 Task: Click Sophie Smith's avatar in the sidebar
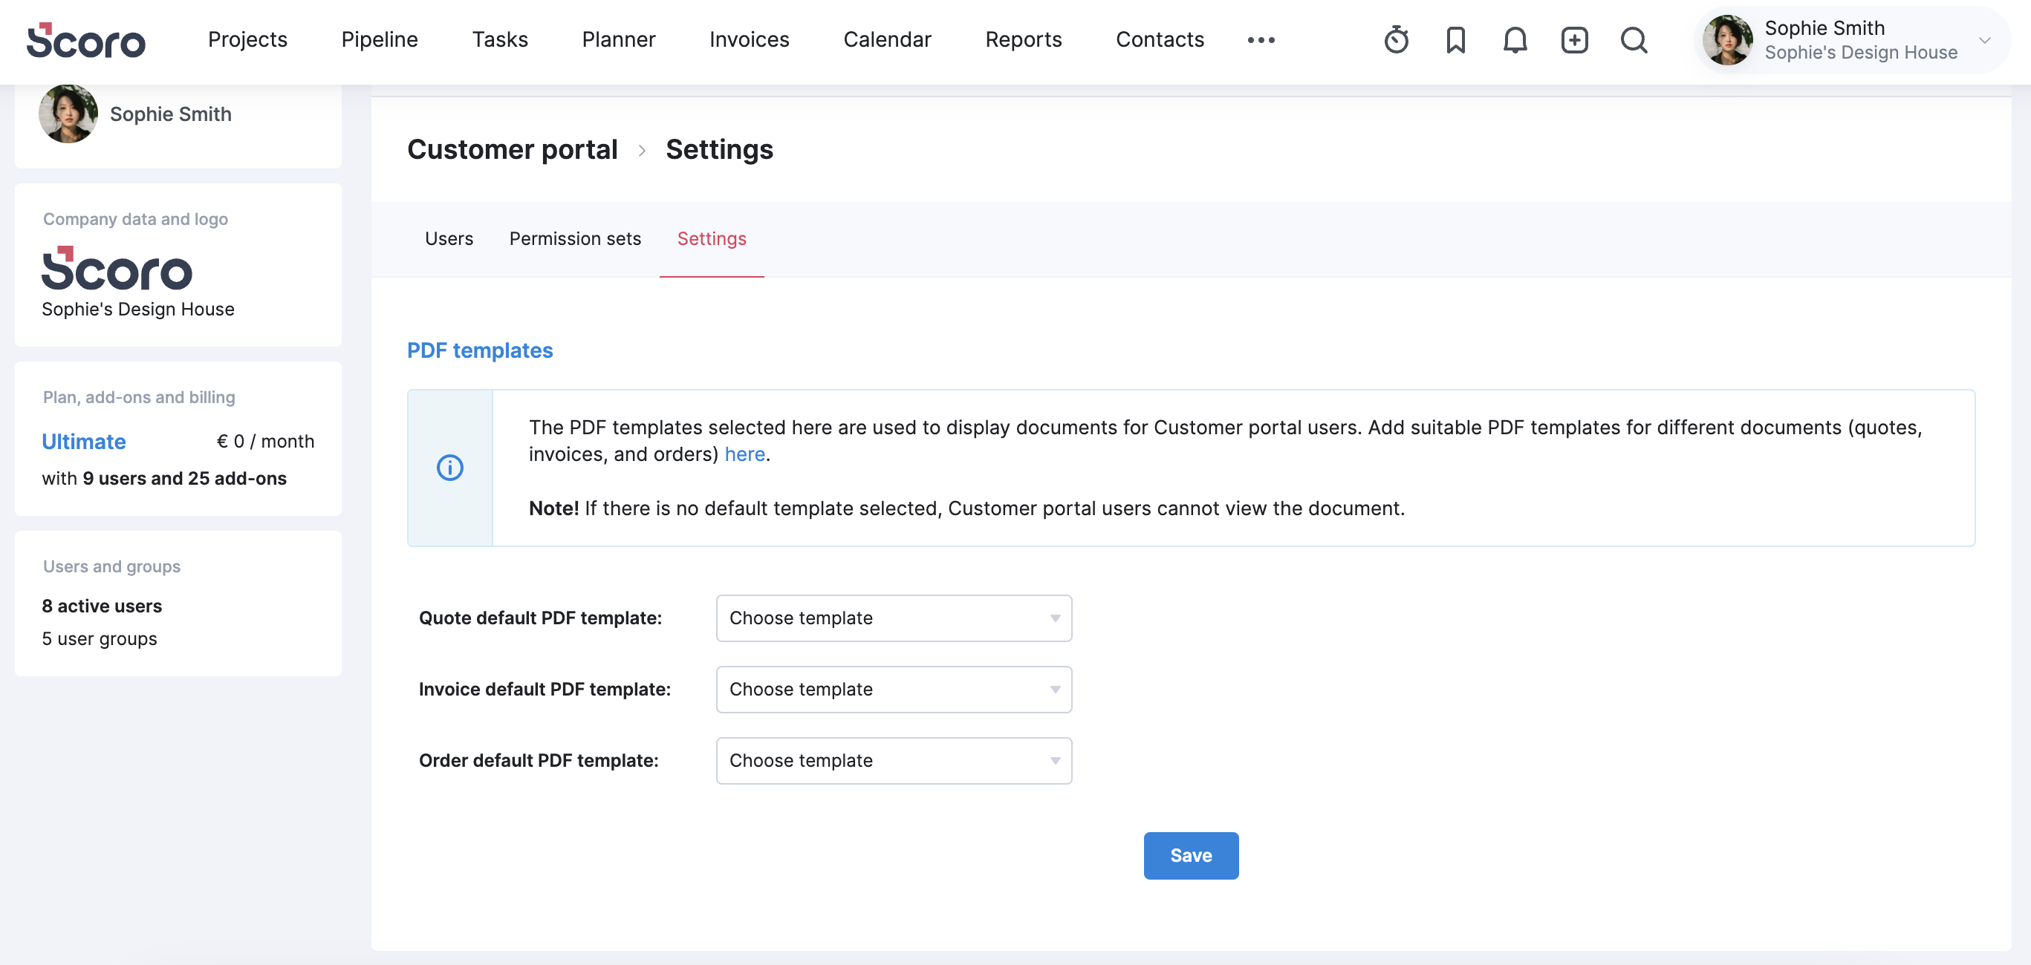[68, 114]
